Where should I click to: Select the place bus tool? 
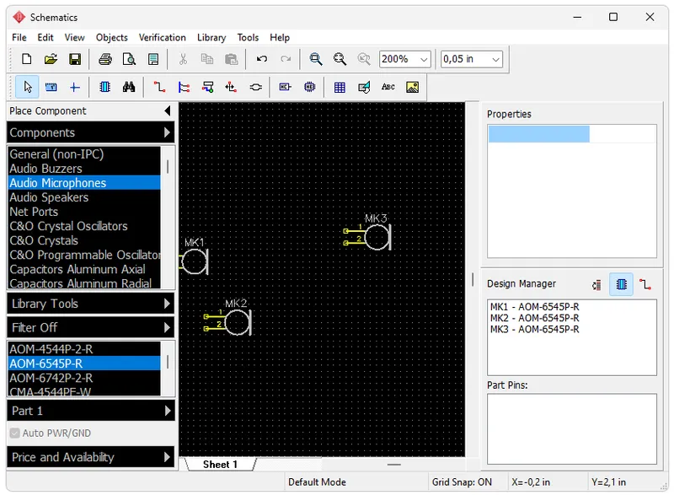(184, 88)
